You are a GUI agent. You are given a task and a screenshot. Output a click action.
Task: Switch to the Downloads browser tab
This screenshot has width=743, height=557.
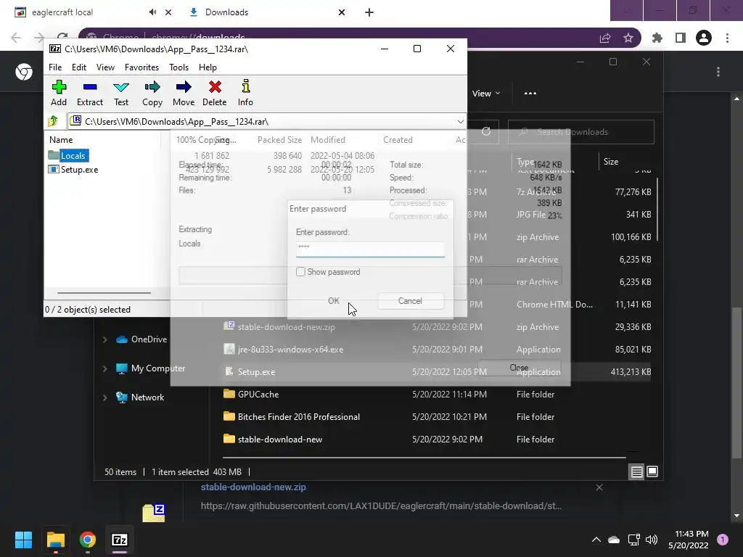pos(226,12)
